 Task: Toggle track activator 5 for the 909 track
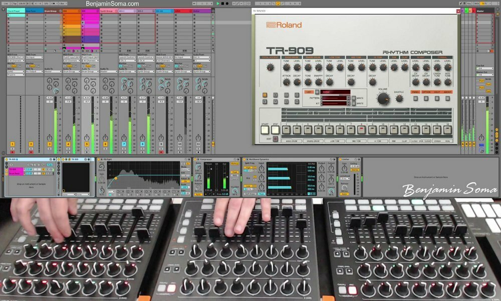click(x=87, y=144)
